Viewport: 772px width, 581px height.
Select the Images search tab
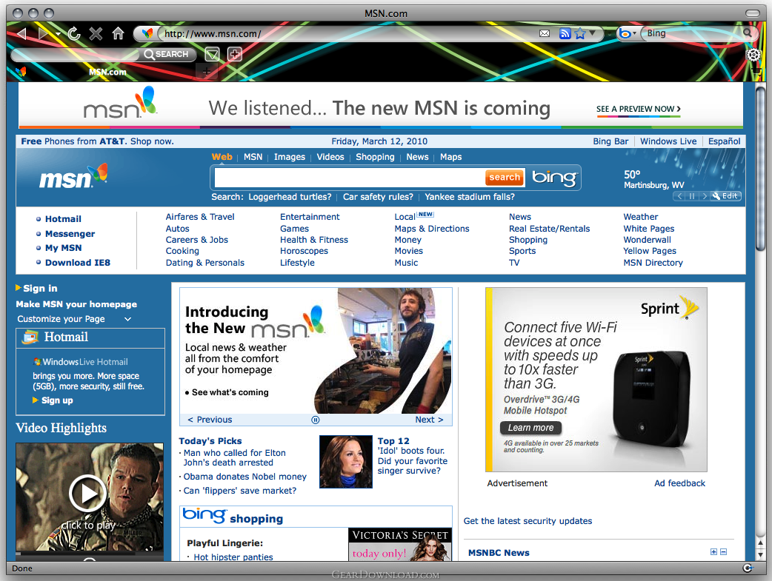click(289, 157)
